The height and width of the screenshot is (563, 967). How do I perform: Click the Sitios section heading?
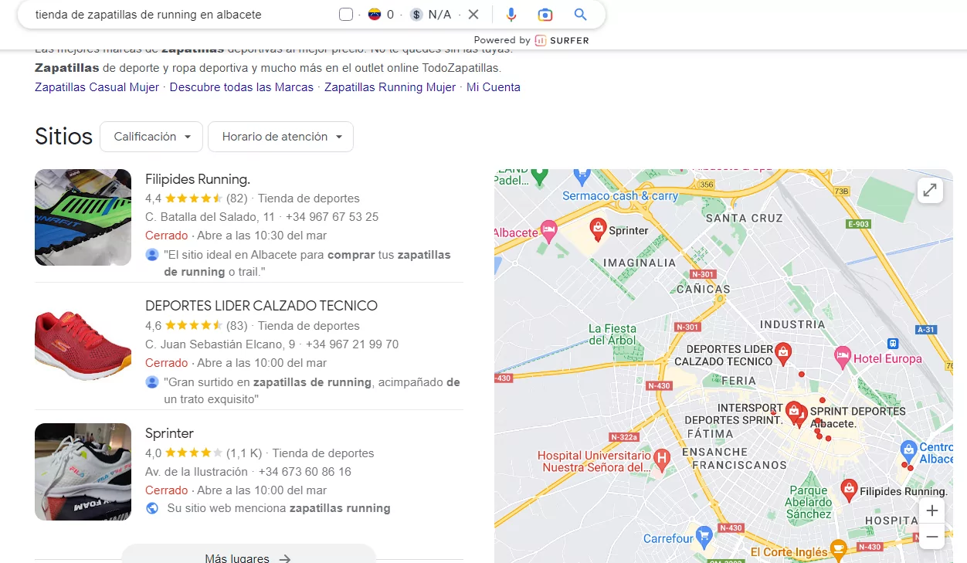(64, 137)
